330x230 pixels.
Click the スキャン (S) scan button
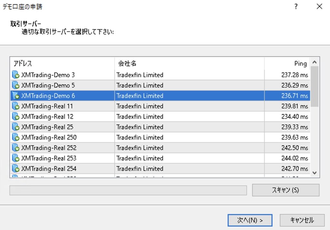(x=286, y=190)
